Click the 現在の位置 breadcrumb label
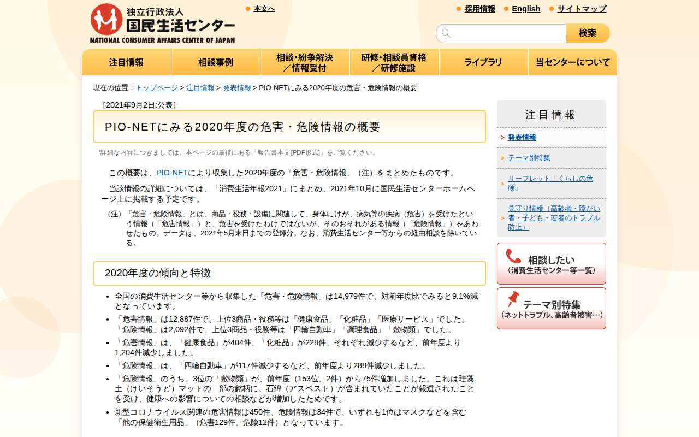The image size is (699, 437). coord(114,88)
